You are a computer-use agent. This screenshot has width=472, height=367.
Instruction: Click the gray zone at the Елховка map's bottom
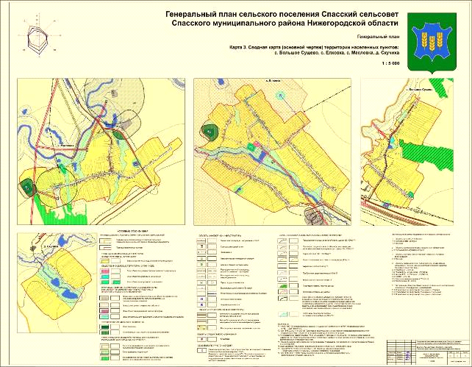313,215
